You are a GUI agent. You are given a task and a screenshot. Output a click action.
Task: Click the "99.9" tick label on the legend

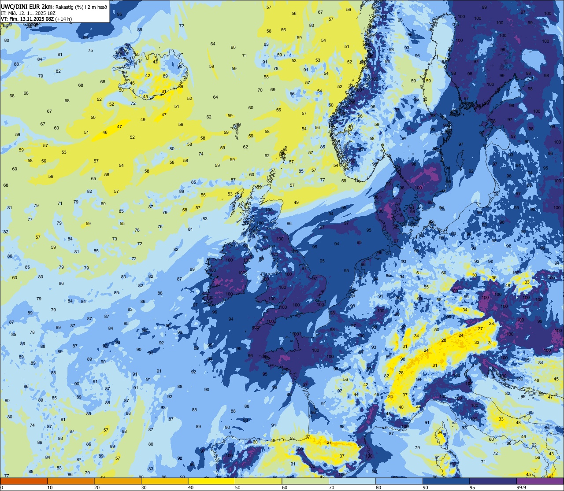pyautogui.click(x=521, y=487)
